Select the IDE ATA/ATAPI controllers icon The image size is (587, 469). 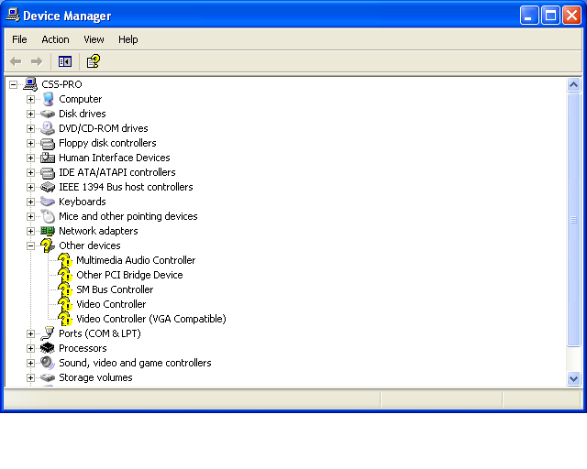pos(48,172)
